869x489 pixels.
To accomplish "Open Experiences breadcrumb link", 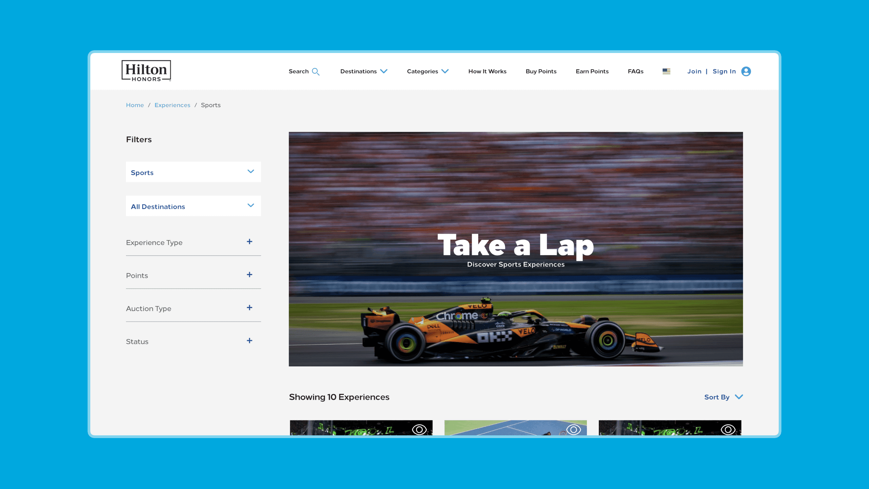I will pos(172,105).
